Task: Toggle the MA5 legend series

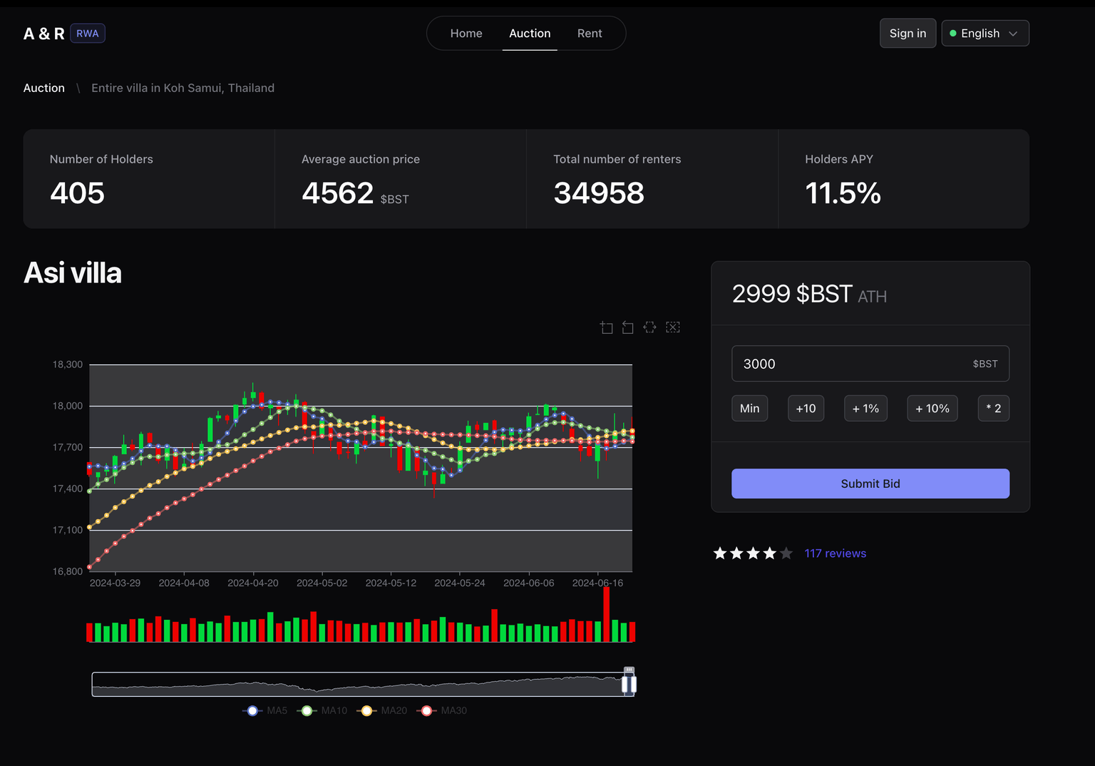Action: tap(265, 710)
